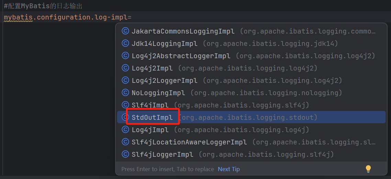Click the class icon beside Slf4jLoggerImpl
The height and width of the screenshot is (179, 391).
125,154
